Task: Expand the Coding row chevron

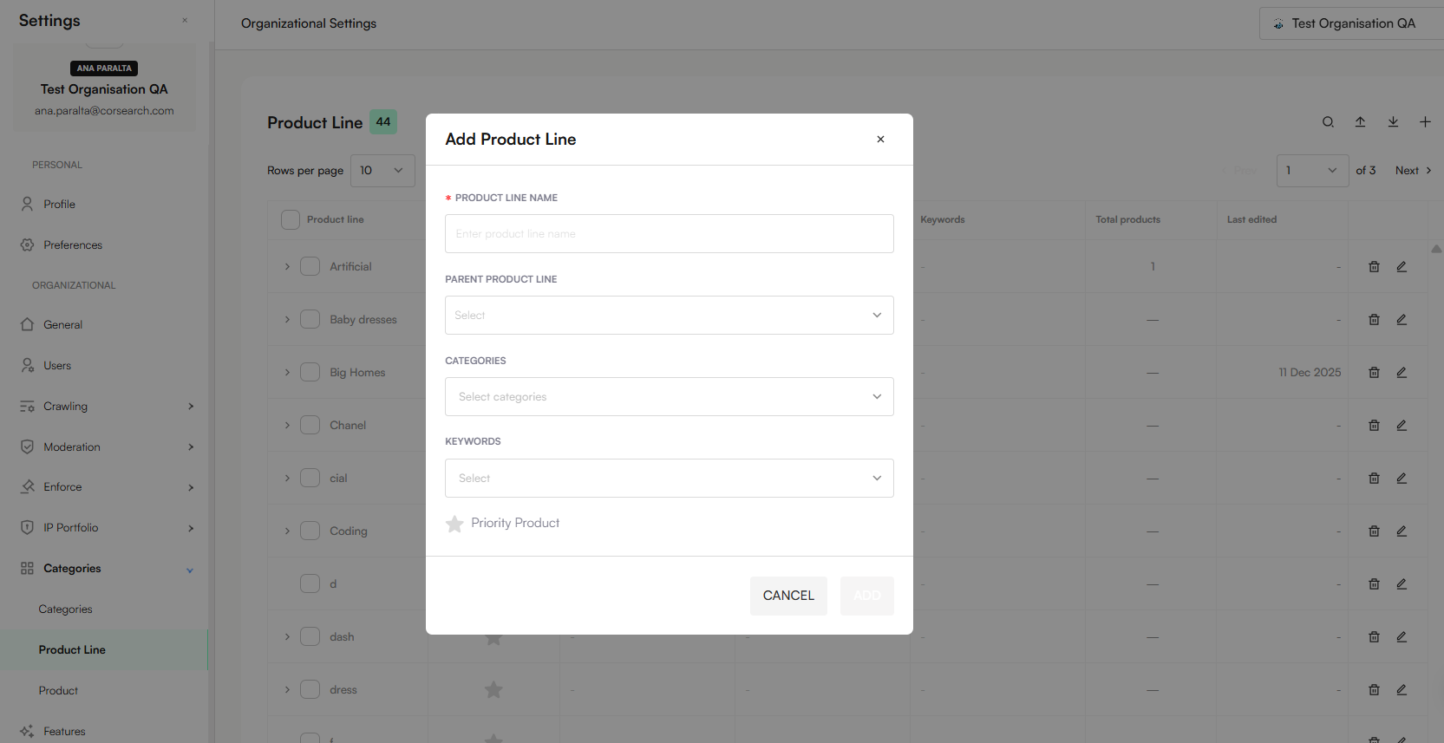Action: coord(287,531)
